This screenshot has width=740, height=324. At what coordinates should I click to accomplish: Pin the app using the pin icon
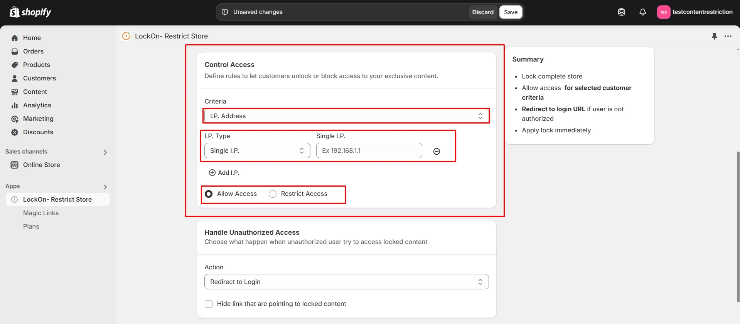pyautogui.click(x=714, y=36)
